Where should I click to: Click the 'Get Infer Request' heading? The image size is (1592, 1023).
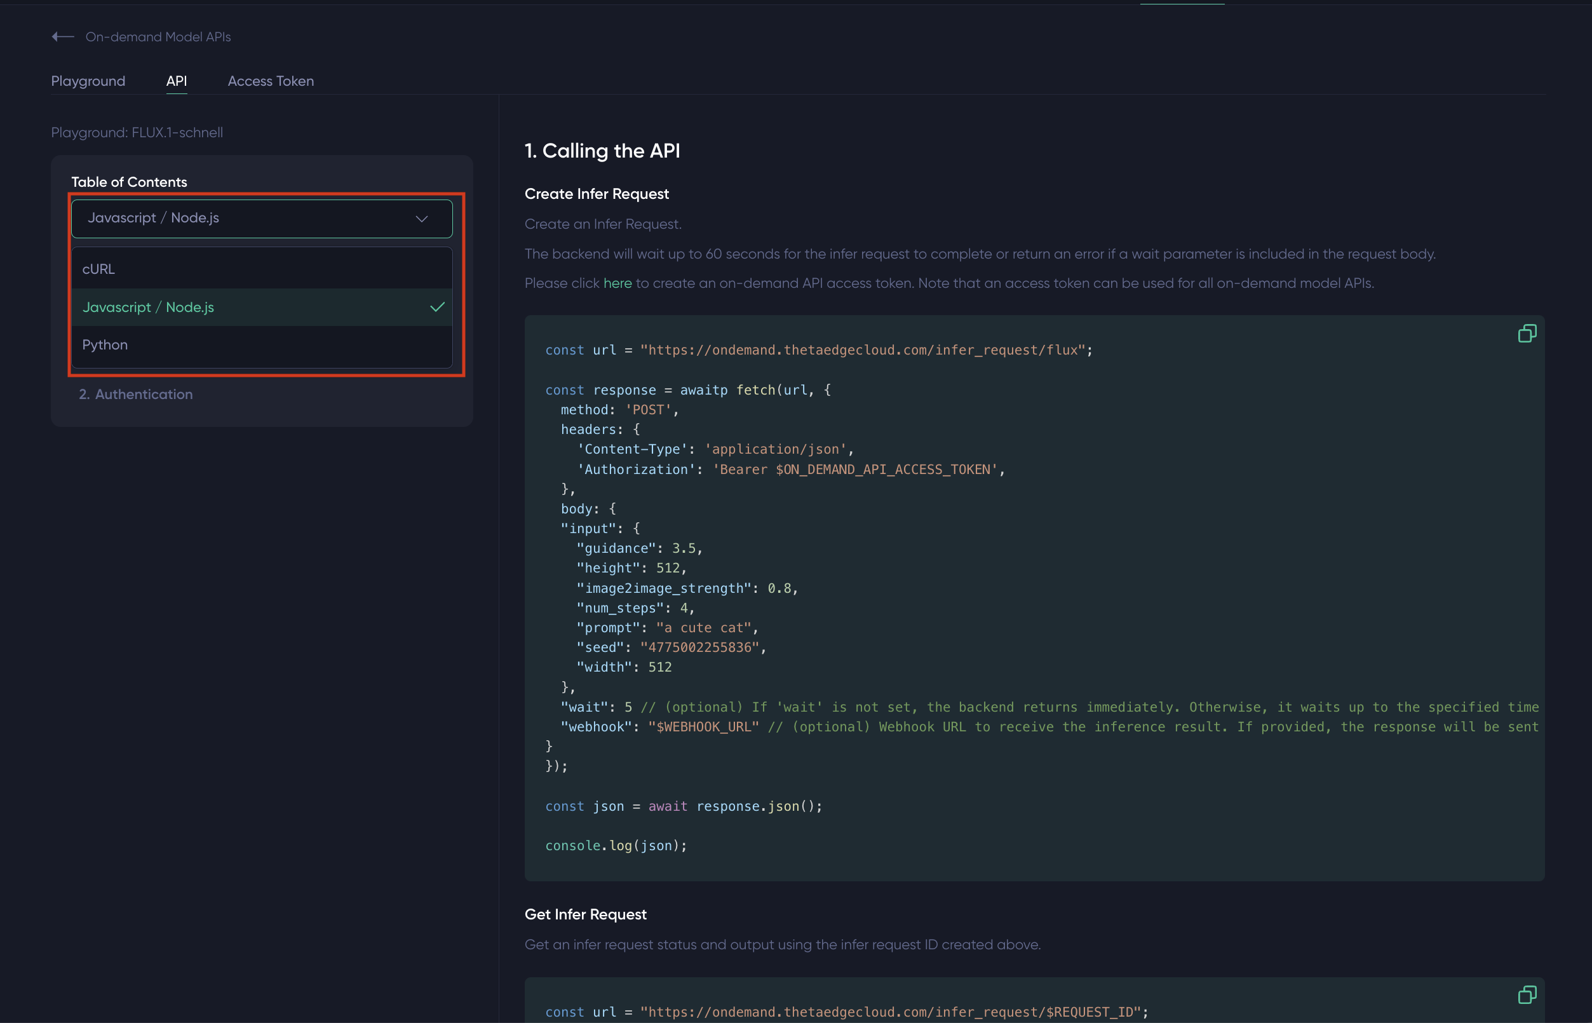click(x=585, y=914)
